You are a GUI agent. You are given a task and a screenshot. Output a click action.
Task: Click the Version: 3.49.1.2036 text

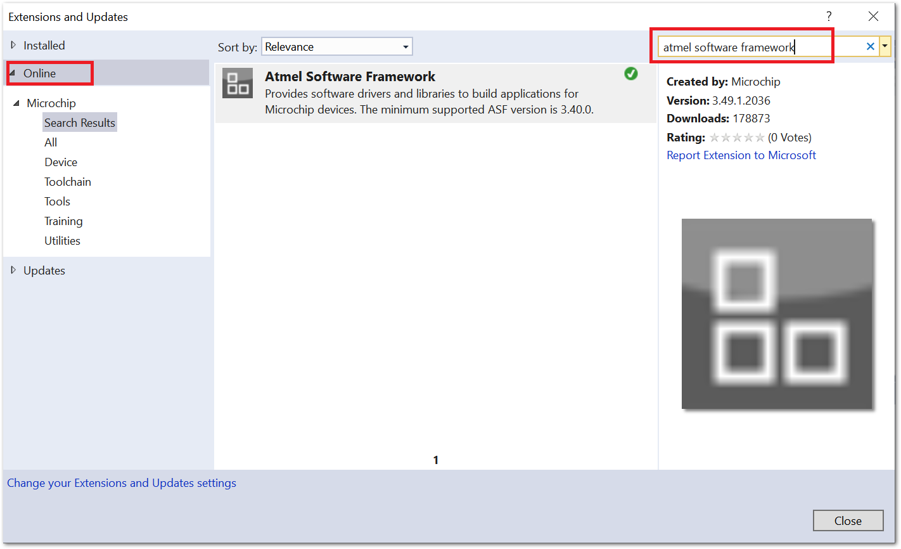[719, 101]
